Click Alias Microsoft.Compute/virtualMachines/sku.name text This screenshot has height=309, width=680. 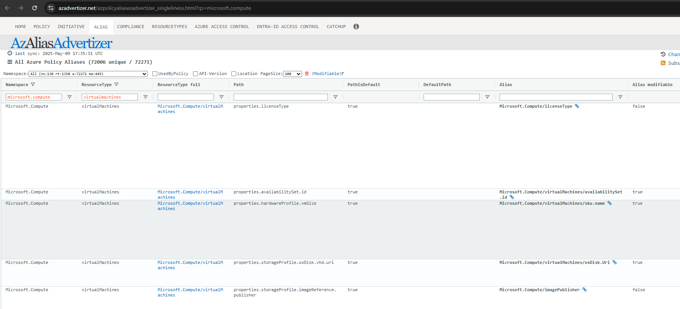click(552, 203)
